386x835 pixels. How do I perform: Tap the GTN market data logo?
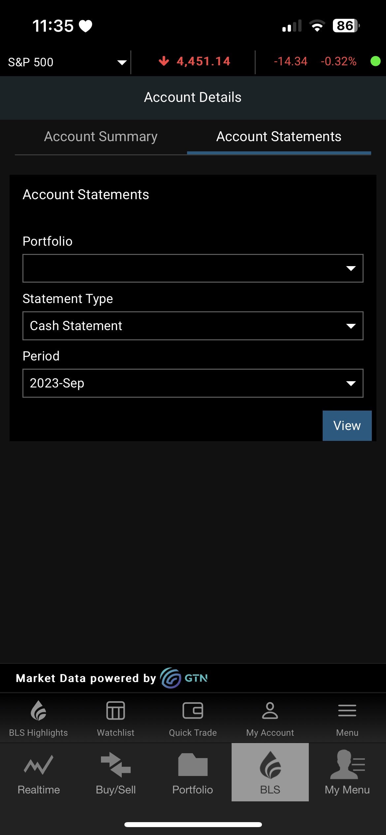click(x=184, y=678)
